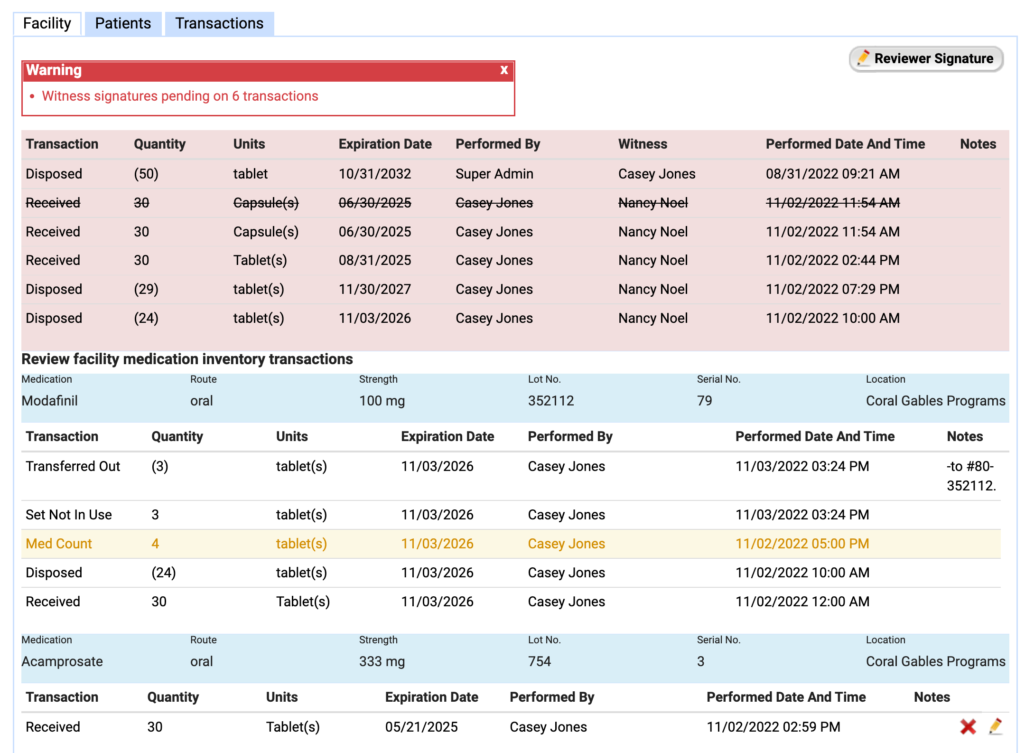Image resolution: width=1025 pixels, height=753 pixels.
Task: Switch to the Patients tab
Action: tap(123, 23)
